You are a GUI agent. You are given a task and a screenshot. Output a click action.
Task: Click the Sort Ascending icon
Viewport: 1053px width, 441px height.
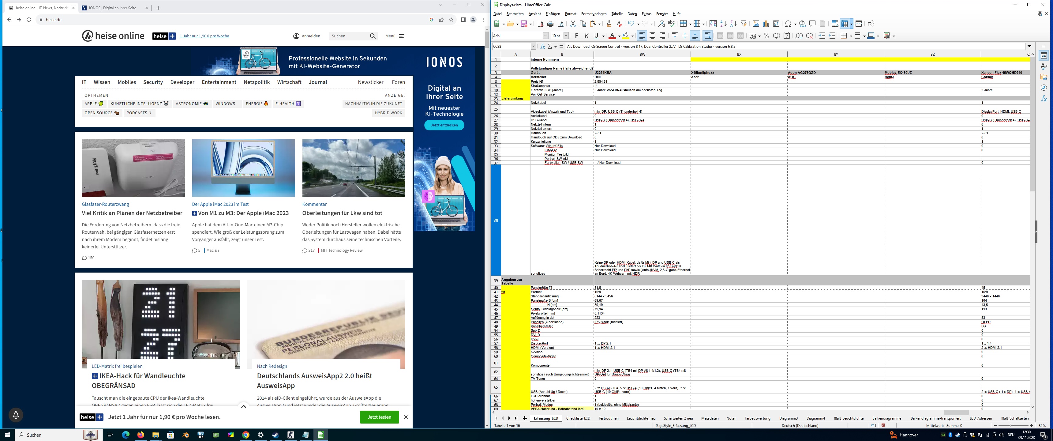[x=723, y=24]
